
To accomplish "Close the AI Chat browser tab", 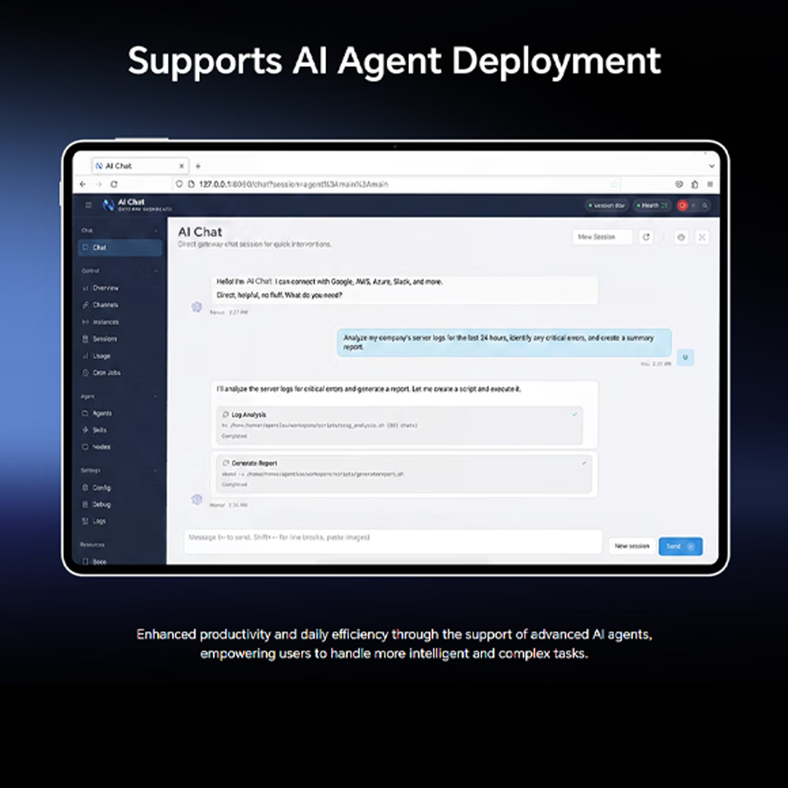I will point(181,165).
